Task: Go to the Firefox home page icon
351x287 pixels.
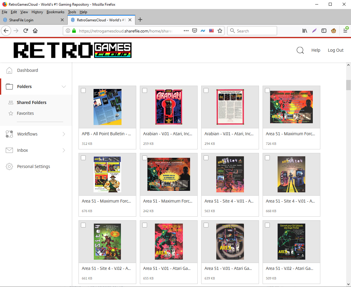Action: (35, 31)
